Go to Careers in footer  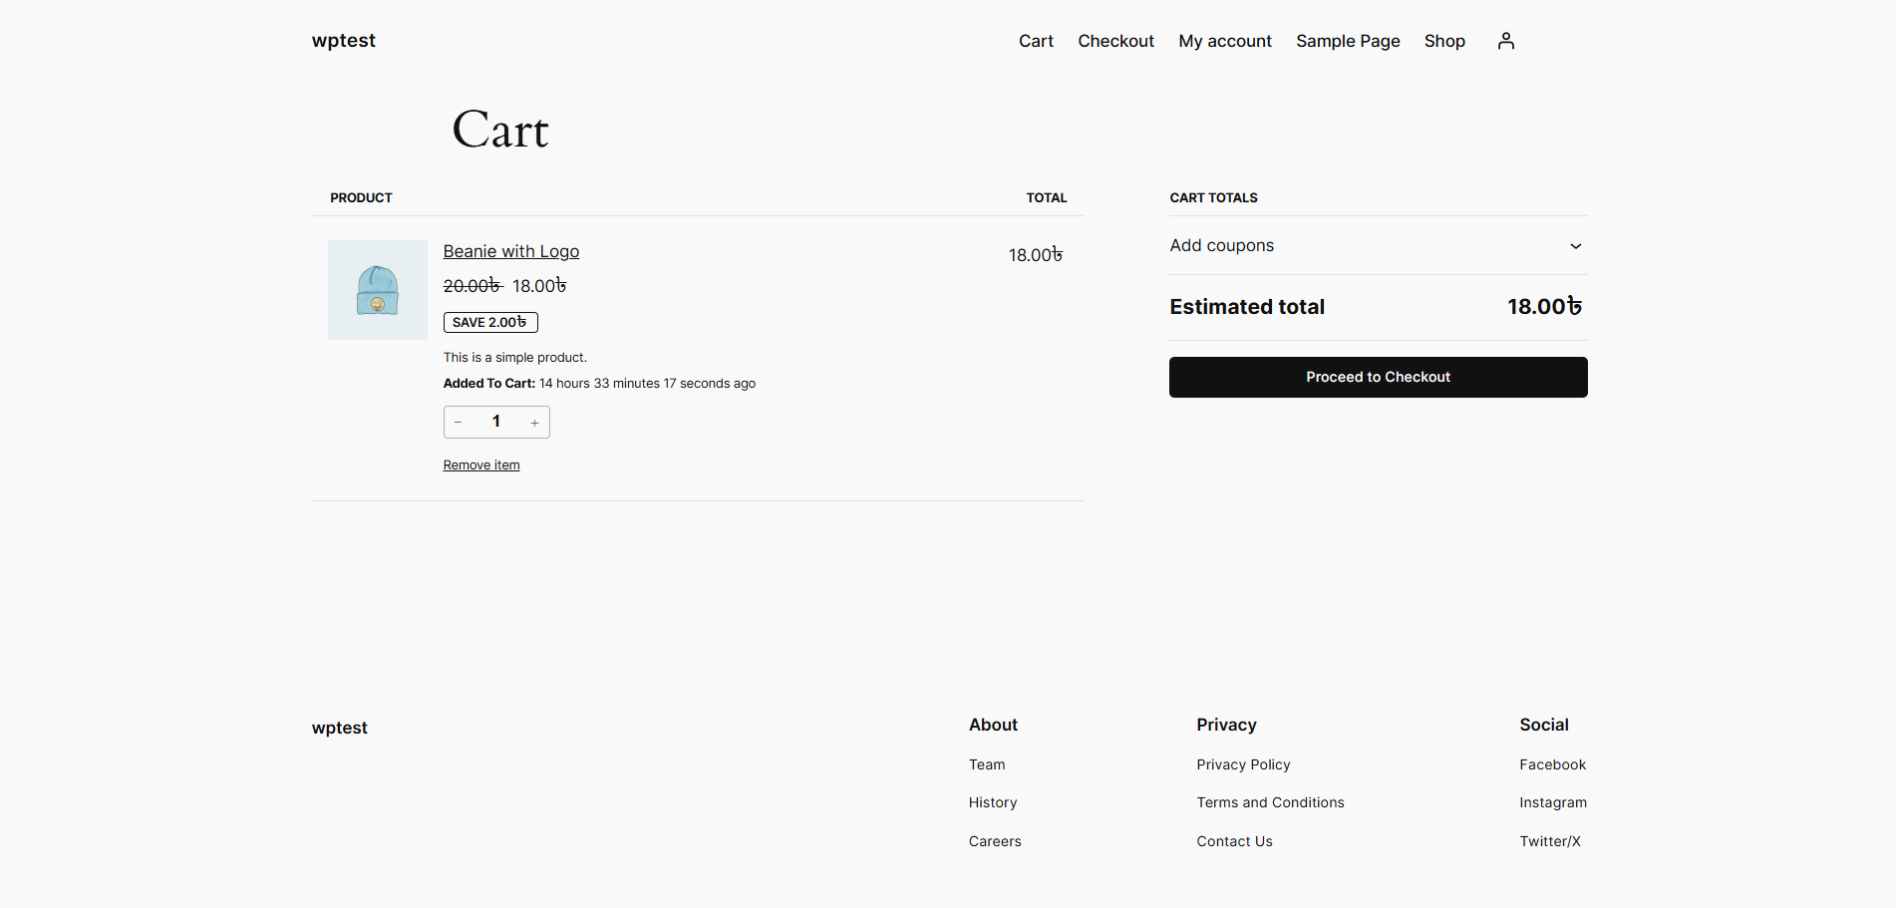pyautogui.click(x=995, y=841)
